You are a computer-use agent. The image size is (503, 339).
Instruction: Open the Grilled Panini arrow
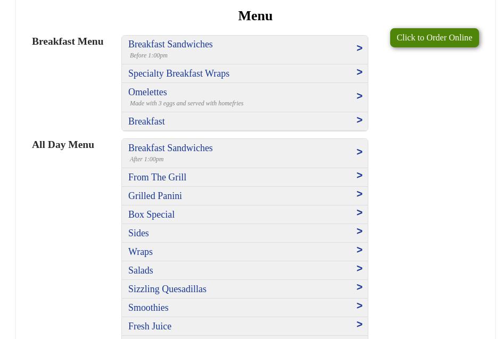pyautogui.click(x=359, y=194)
